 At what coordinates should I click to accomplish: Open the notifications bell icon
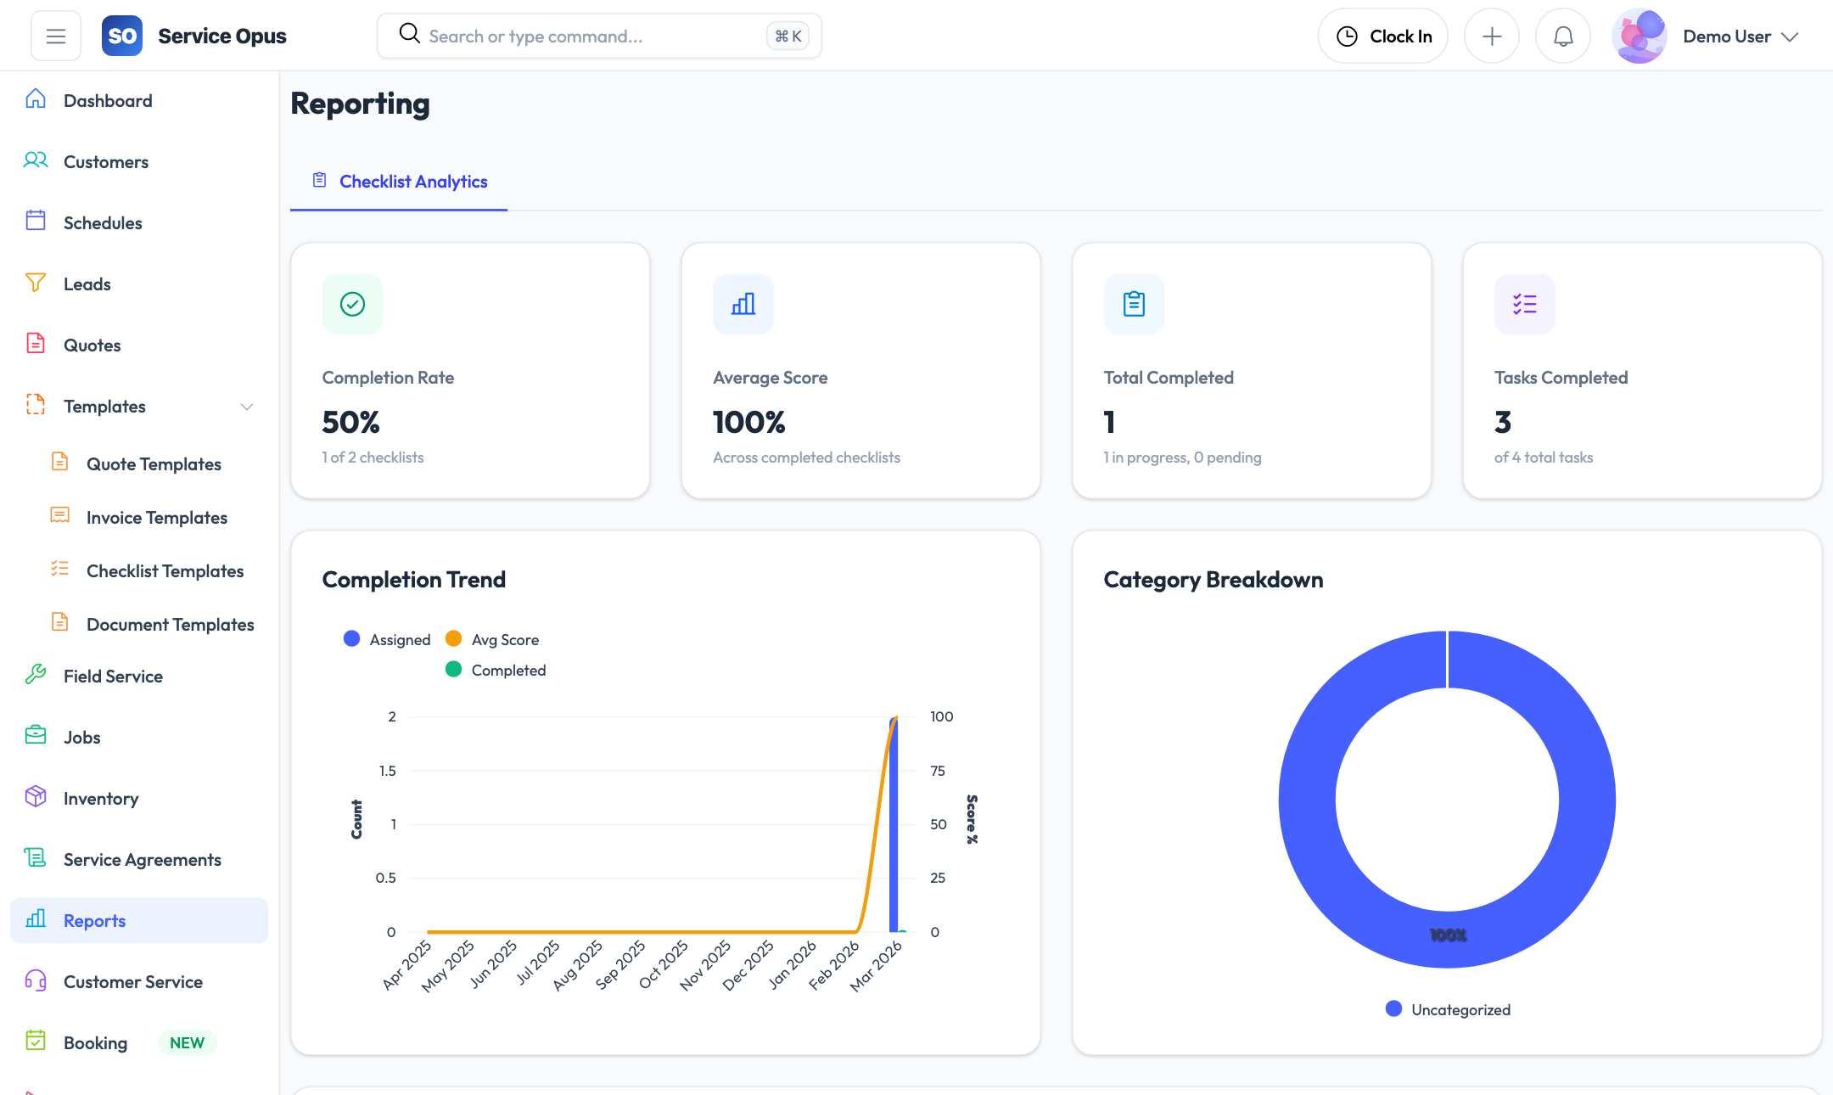(1562, 35)
